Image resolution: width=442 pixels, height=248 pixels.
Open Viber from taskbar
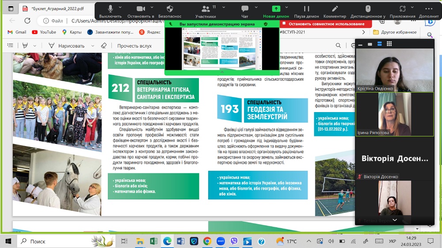coord(234,241)
